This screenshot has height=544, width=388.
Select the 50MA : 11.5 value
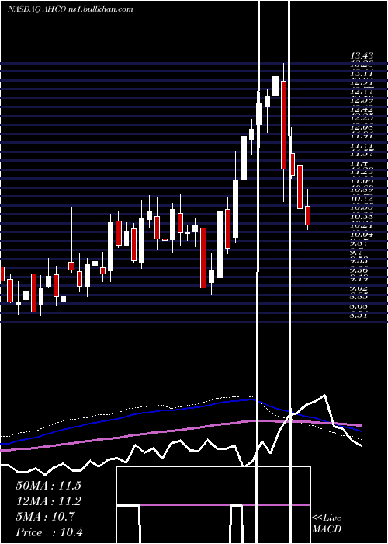coord(48,485)
